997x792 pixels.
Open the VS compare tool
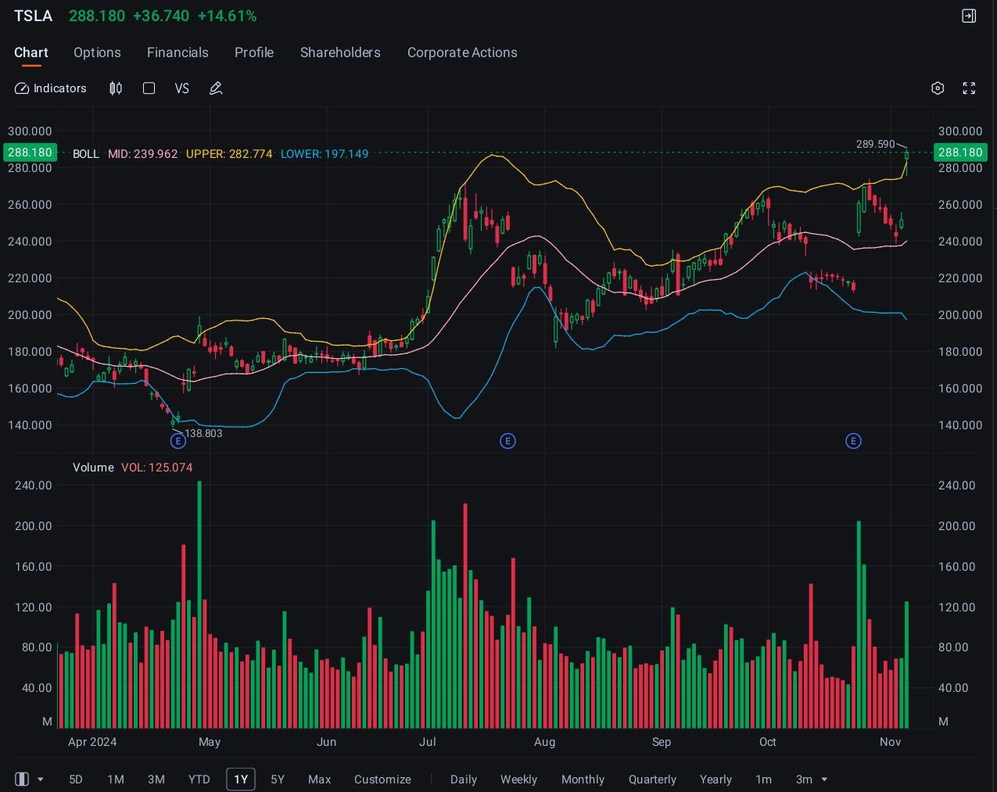pos(182,88)
